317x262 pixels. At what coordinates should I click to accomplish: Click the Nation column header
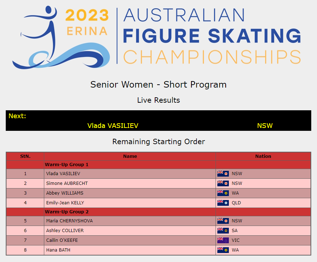(x=263, y=156)
